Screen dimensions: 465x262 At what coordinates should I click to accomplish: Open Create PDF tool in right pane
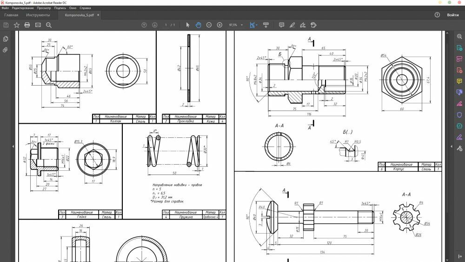point(459,70)
